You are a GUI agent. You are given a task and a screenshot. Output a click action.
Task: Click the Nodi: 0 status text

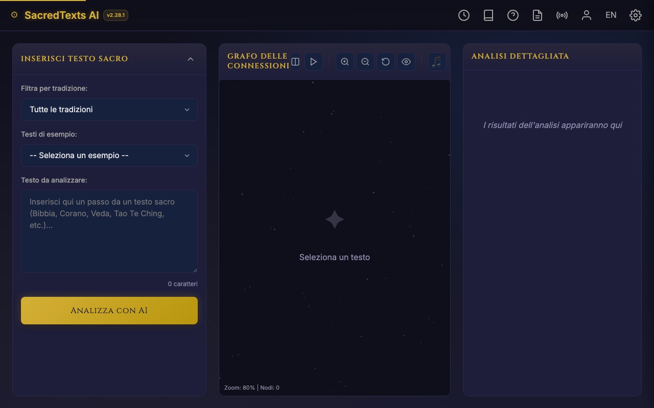[x=270, y=388]
